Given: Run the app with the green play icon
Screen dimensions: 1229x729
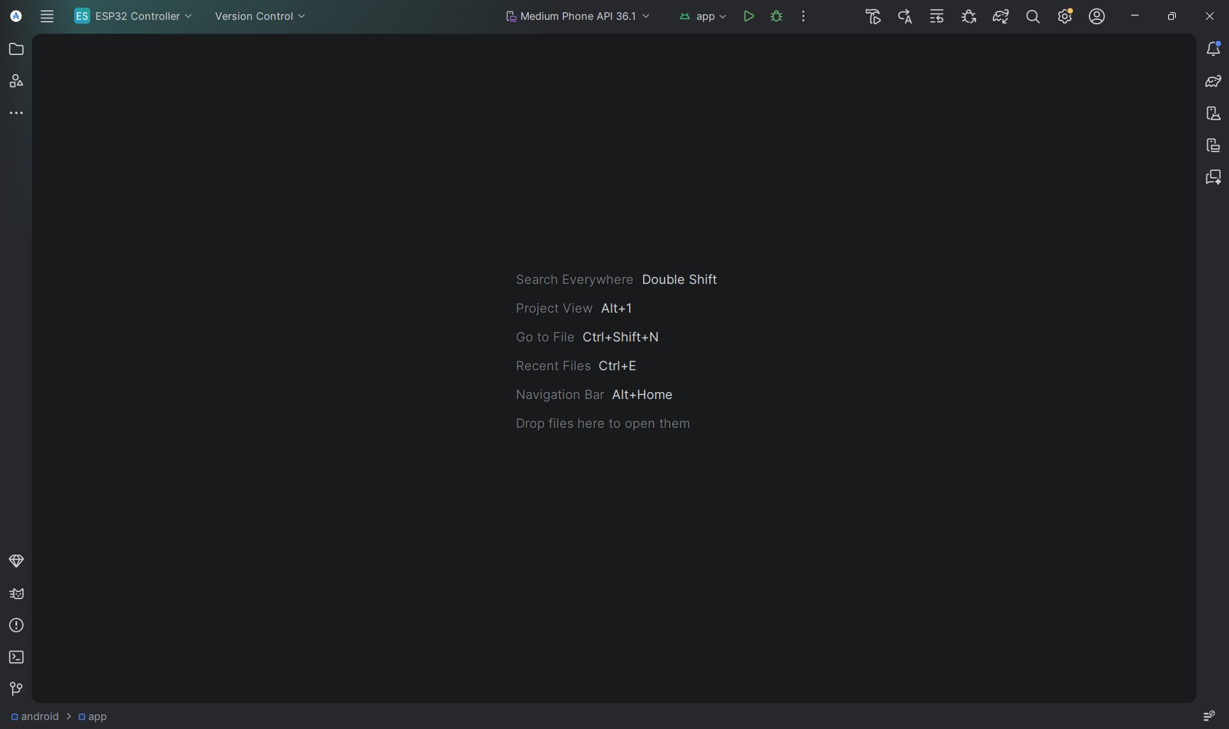Looking at the screenshot, I should click(x=748, y=16).
